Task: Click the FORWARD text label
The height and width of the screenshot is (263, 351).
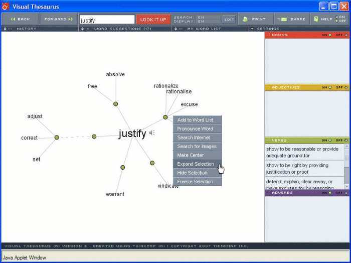Action: 55,19
